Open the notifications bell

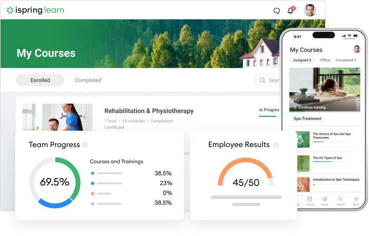pos(290,11)
